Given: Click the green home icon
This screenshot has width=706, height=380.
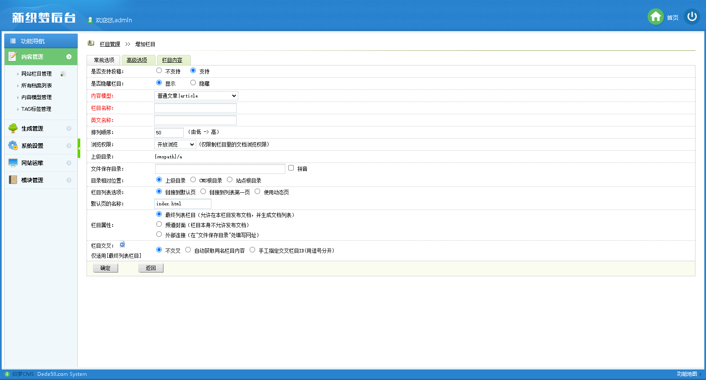Looking at the screenshot, I should (x=656, y=17).
